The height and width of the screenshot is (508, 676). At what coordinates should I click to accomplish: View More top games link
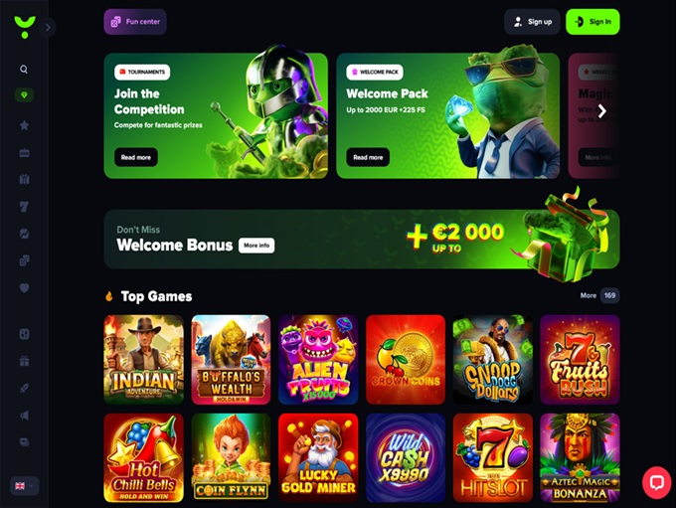(589, 295)
